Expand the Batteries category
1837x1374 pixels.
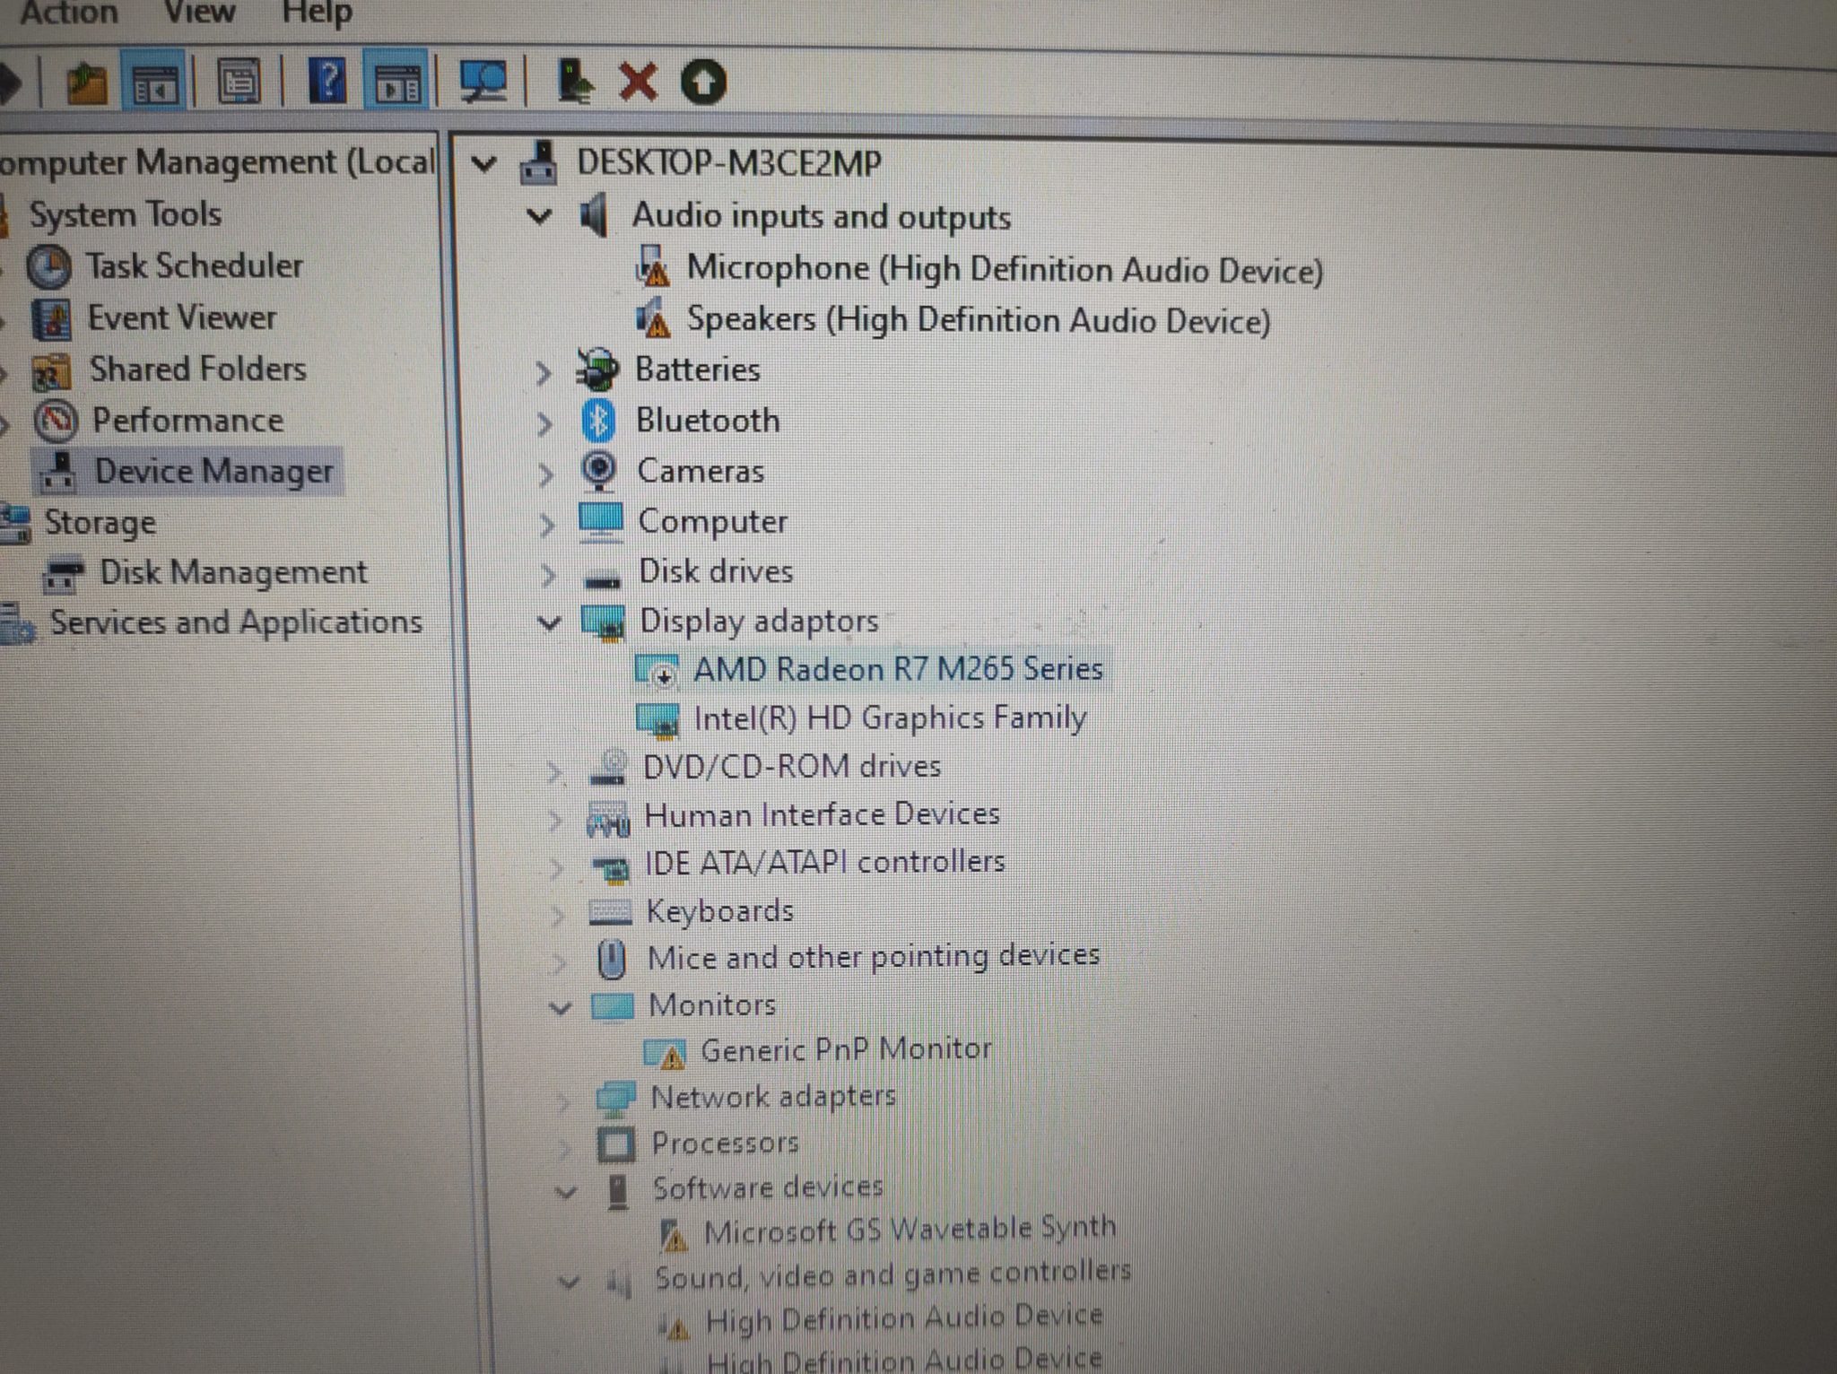[543, 372]
